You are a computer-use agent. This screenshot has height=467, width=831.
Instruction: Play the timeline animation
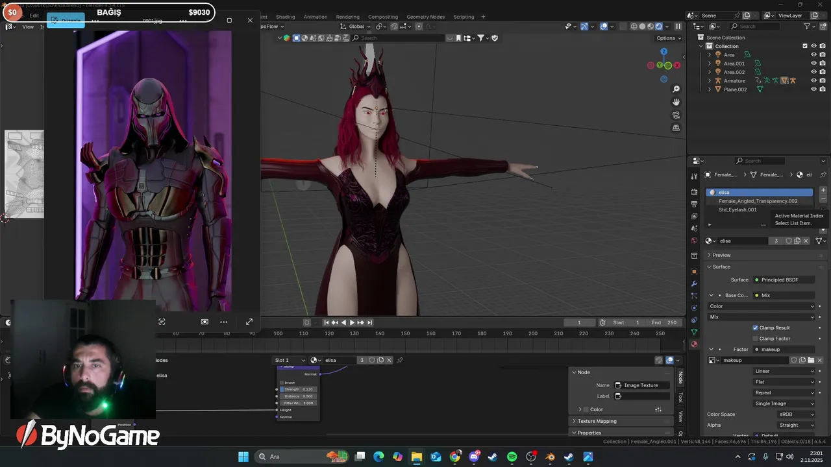(352, 322)
